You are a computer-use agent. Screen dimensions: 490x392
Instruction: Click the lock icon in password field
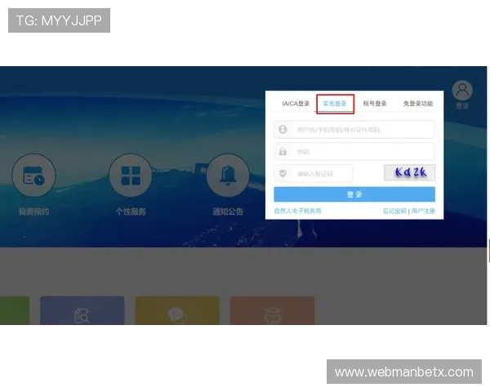(283, 152)
